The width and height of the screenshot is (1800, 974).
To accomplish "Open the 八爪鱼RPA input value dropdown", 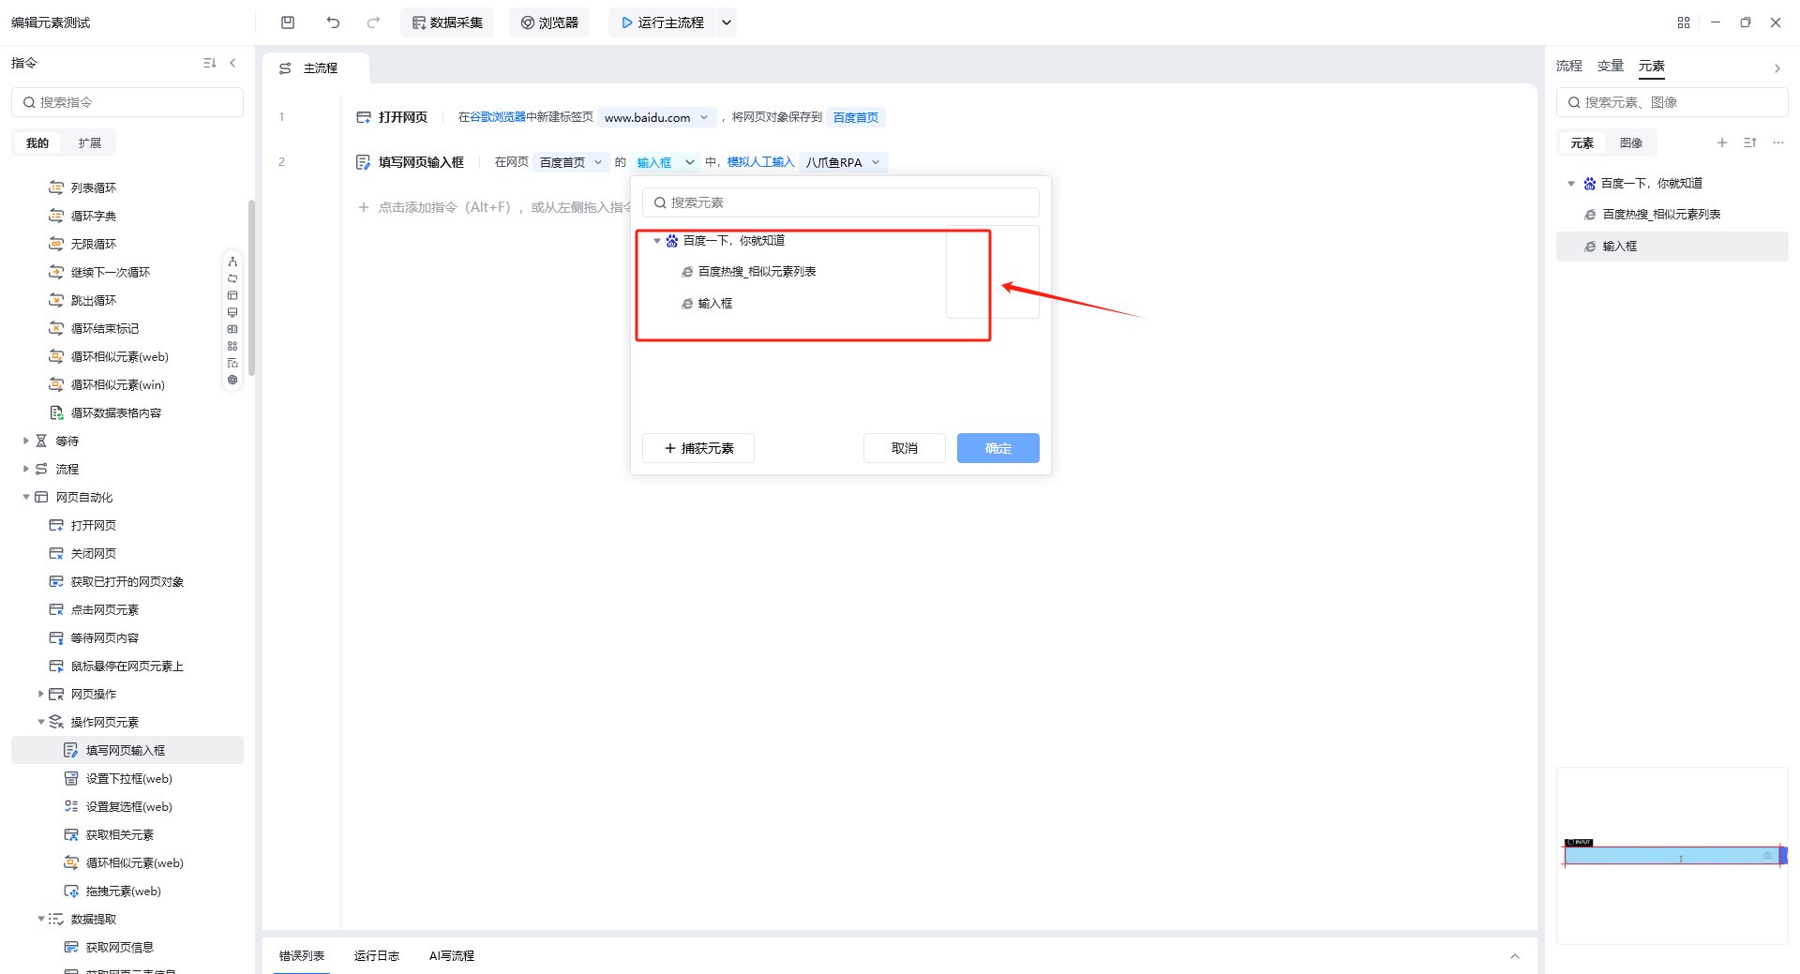I will click(x=843, y=162).
